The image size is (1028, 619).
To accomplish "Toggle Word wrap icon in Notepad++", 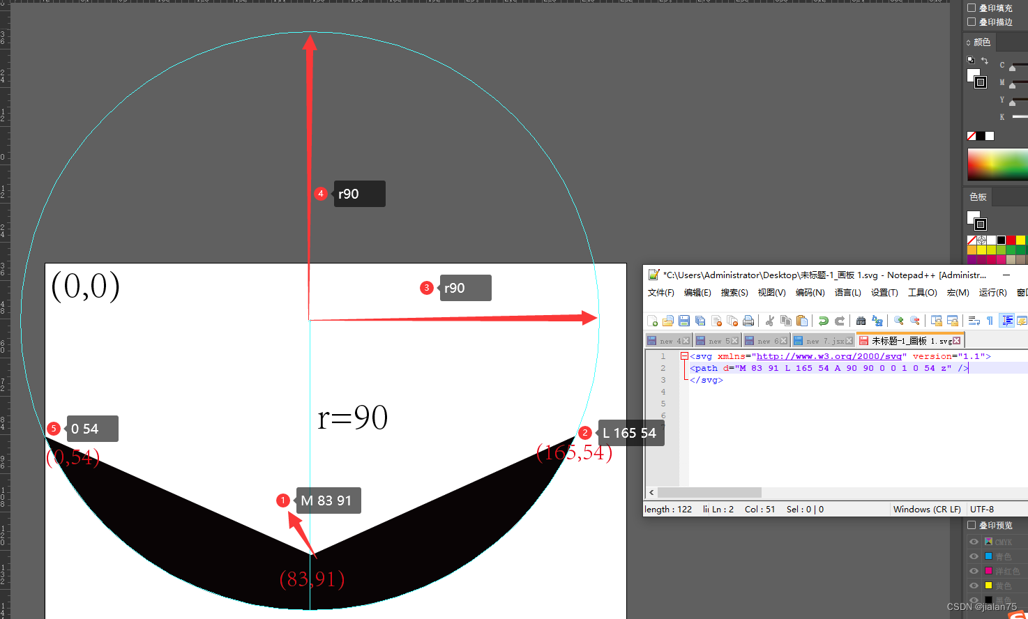I will [x=974, y=321].
